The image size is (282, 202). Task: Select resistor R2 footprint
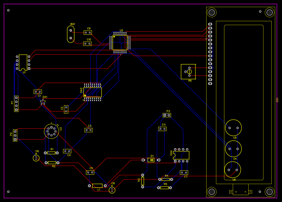coord(52,163)
